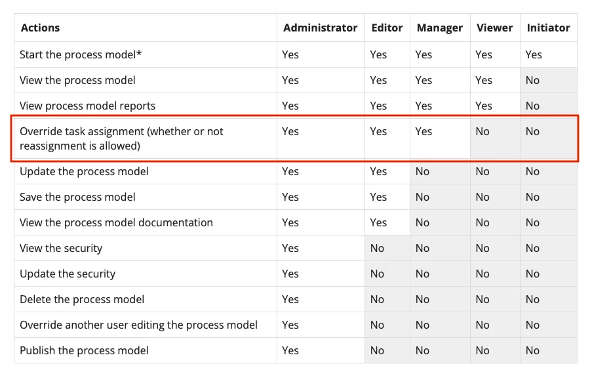Click 'View the process model documentation' label
The image size is (590, 370).
(116, 222)
